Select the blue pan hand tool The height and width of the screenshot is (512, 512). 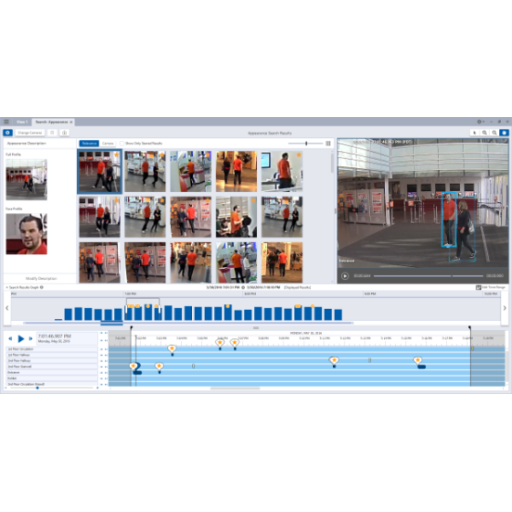pos(504,133)
